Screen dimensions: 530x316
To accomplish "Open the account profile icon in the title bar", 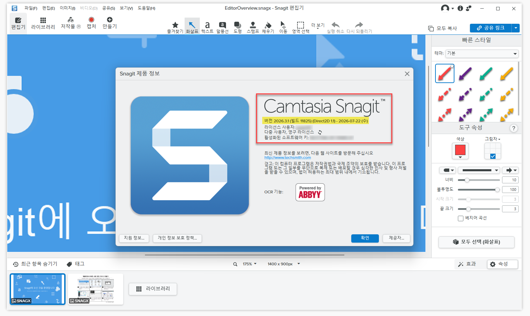I will (445, 8).
